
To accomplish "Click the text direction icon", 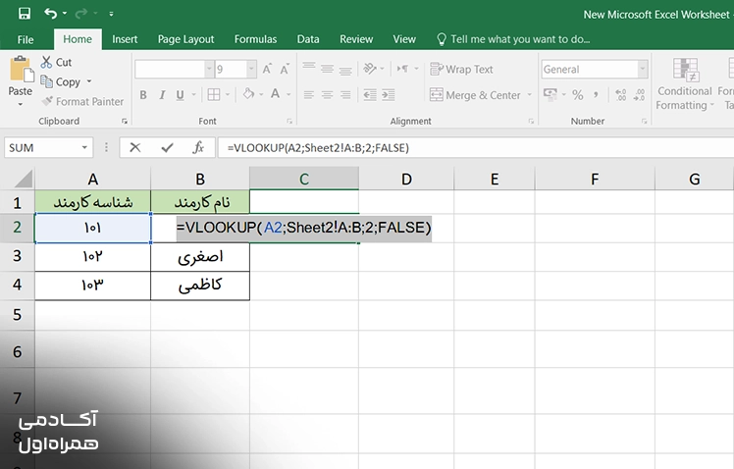I will tap(402, 69).
